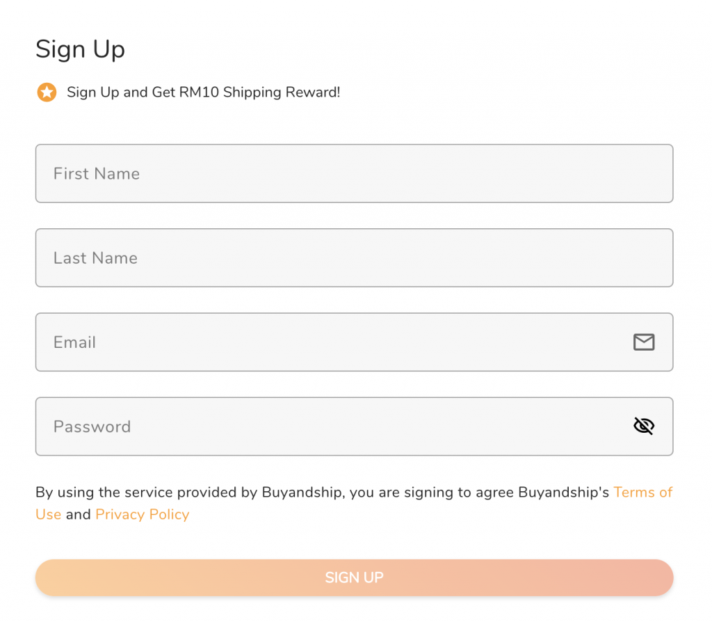Open the Terms of Use link
This screenshot has height=622, width=712.
pyautogui.click(x=642, y=492)
